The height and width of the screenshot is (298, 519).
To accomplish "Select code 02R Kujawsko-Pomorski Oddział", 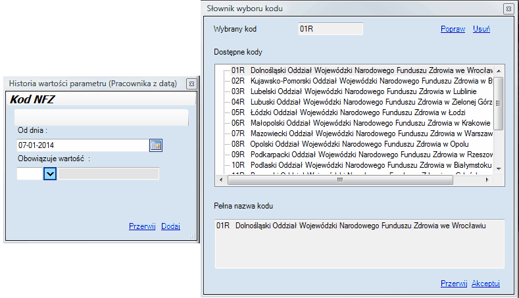I will [x=362, y=81].
